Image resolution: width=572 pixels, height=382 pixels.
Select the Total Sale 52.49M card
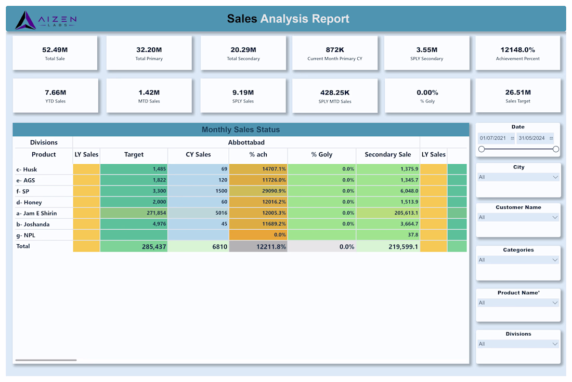point(55,53)
